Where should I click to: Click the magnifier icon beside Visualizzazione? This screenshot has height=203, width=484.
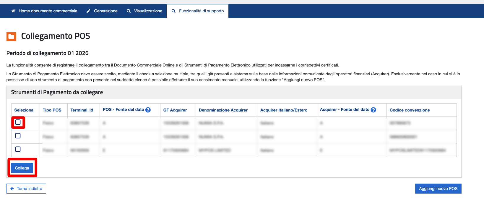(x=129, y=11)
